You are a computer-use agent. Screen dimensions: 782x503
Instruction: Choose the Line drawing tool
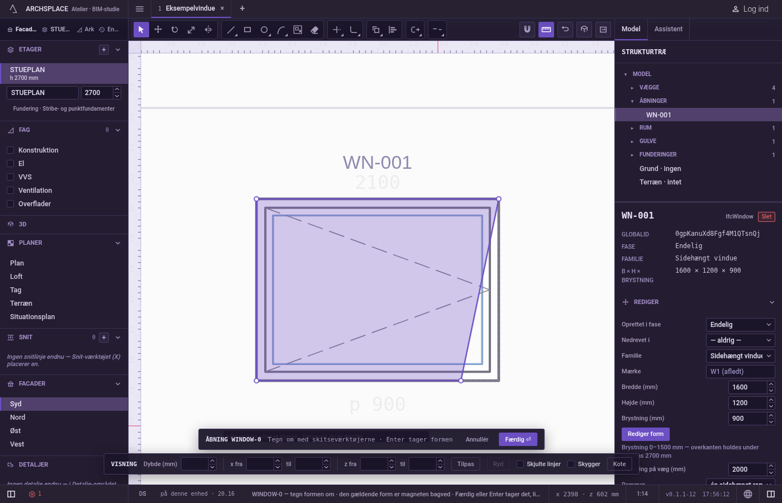231,30
